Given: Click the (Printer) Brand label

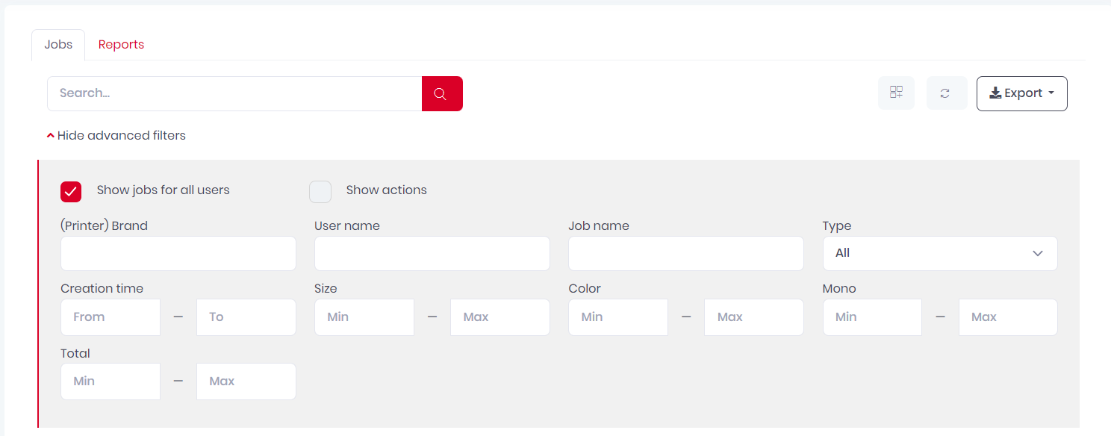Looking at the screenshot, I should [x=104, y=225].
